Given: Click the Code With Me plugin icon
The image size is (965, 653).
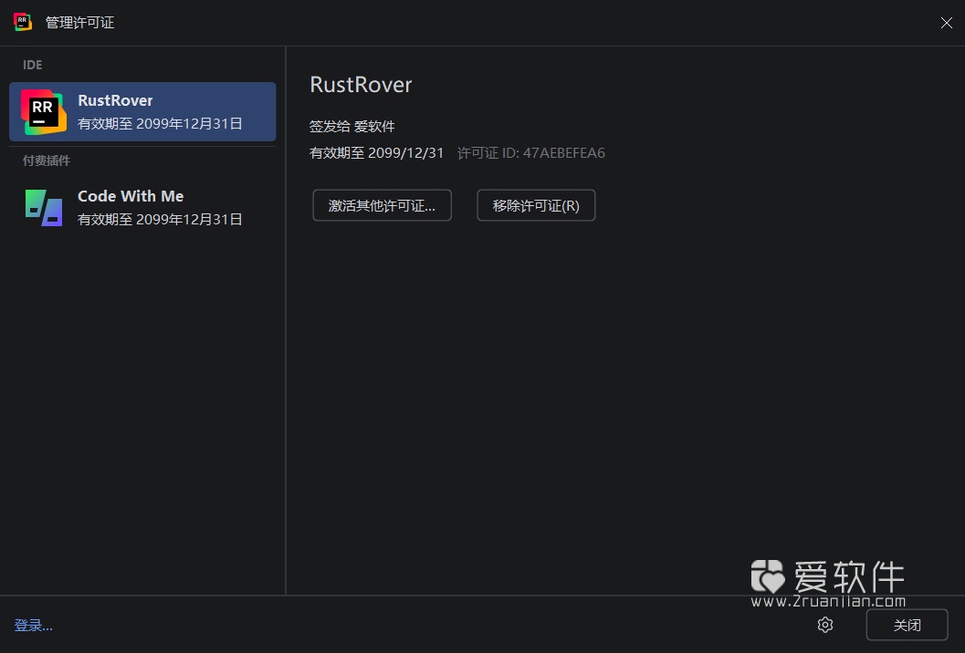Looking at the screenshot, I should click(43, 207).
